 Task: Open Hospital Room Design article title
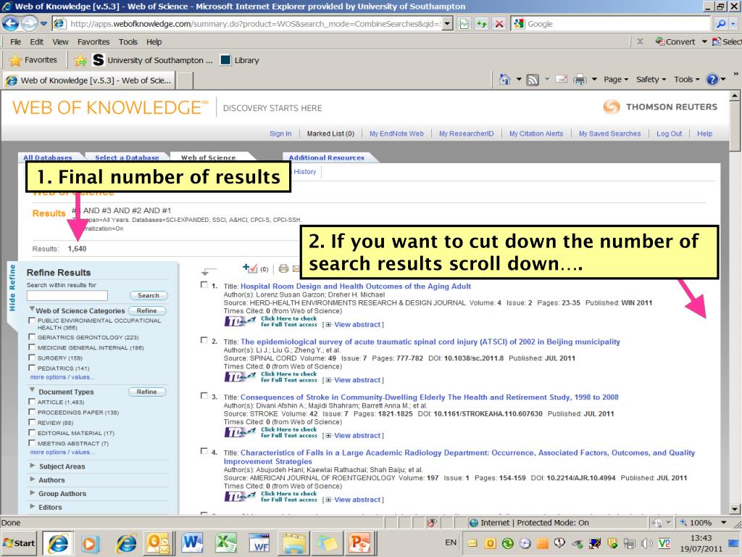(355, 286)
